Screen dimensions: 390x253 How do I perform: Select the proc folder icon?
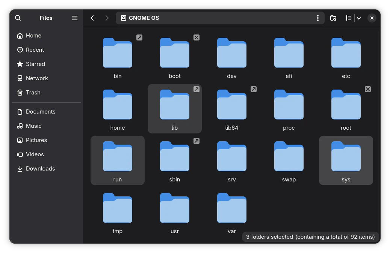pos(289,105)
